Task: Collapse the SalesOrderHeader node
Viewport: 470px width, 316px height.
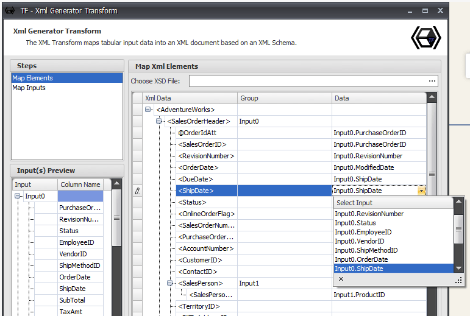Action: (160, 121)
